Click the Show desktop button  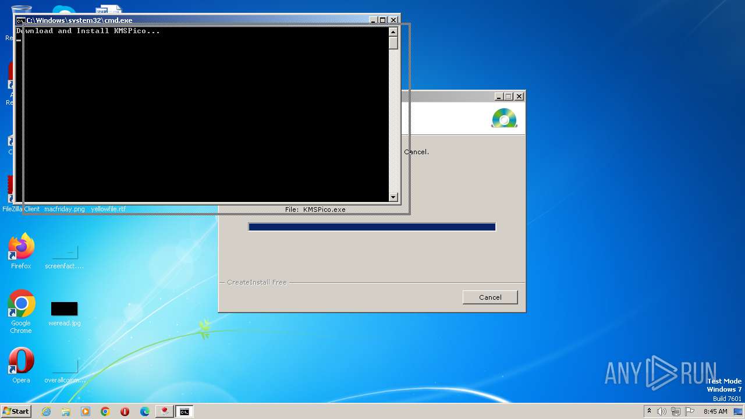(739, 411)
